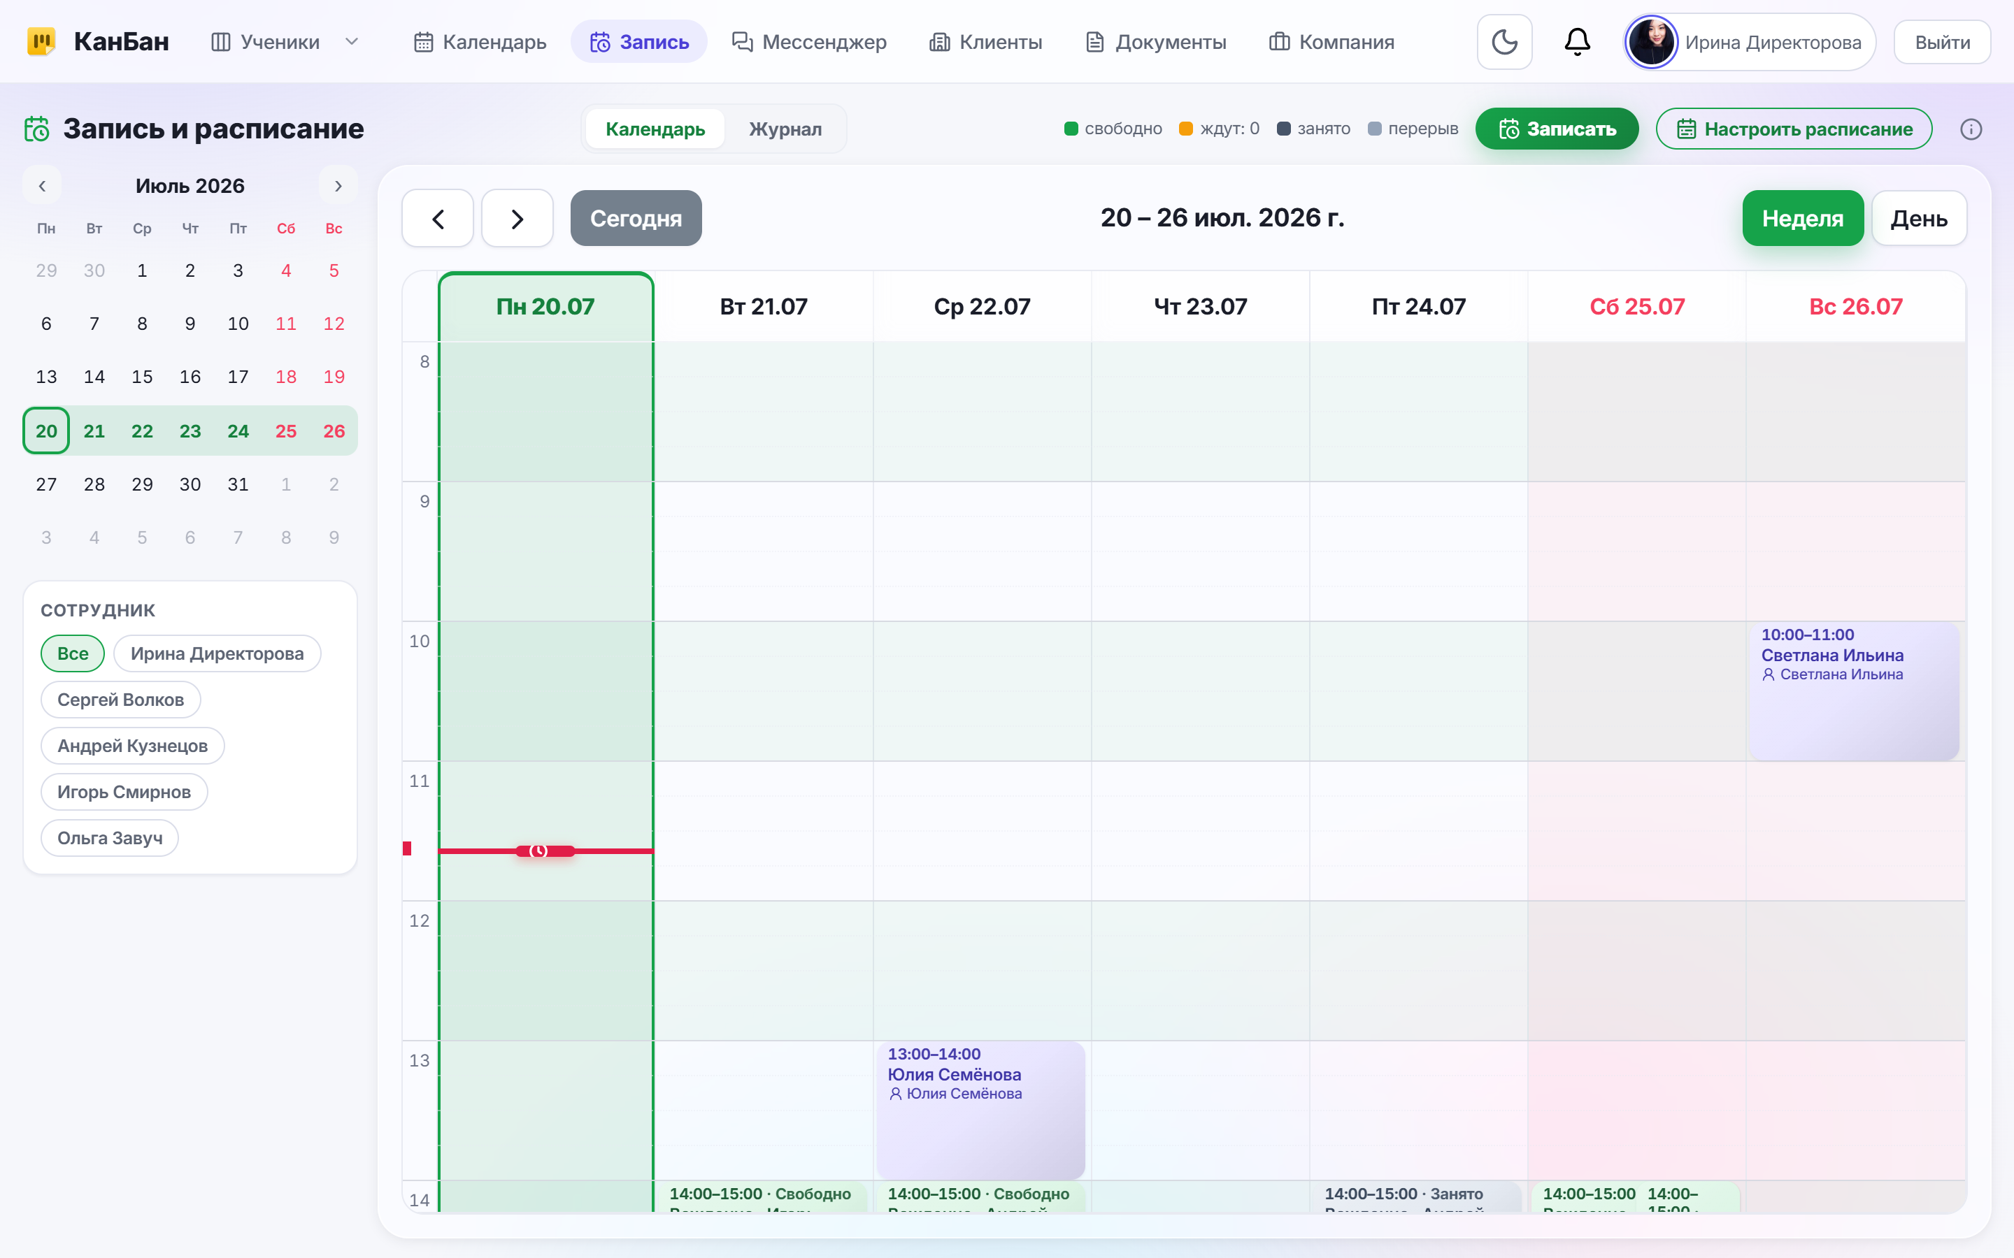
Task: Open Документы navigation item
Action: 1156,42
